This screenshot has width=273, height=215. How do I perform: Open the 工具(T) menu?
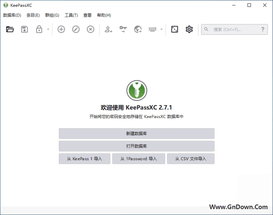pyautogui.click(x=71, y=15)
